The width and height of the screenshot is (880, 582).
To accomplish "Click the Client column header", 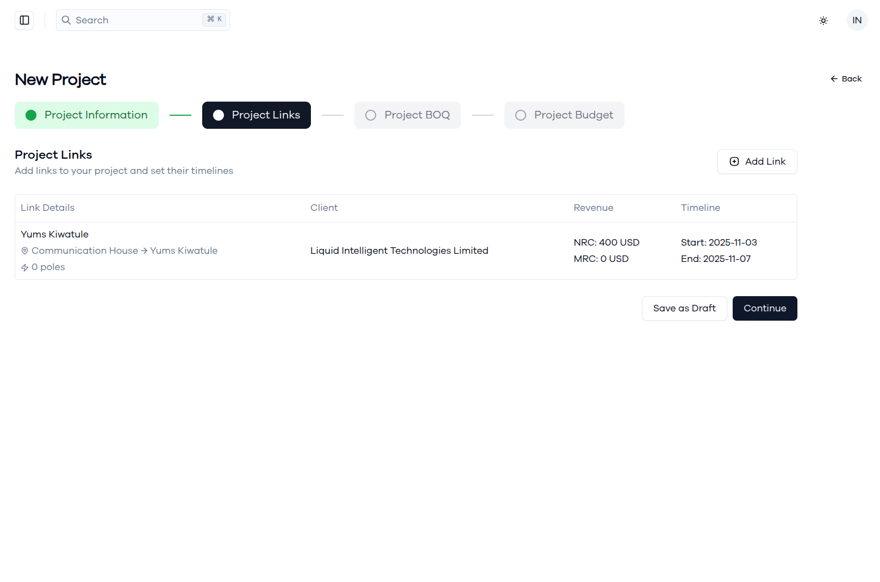I will 324,208.
